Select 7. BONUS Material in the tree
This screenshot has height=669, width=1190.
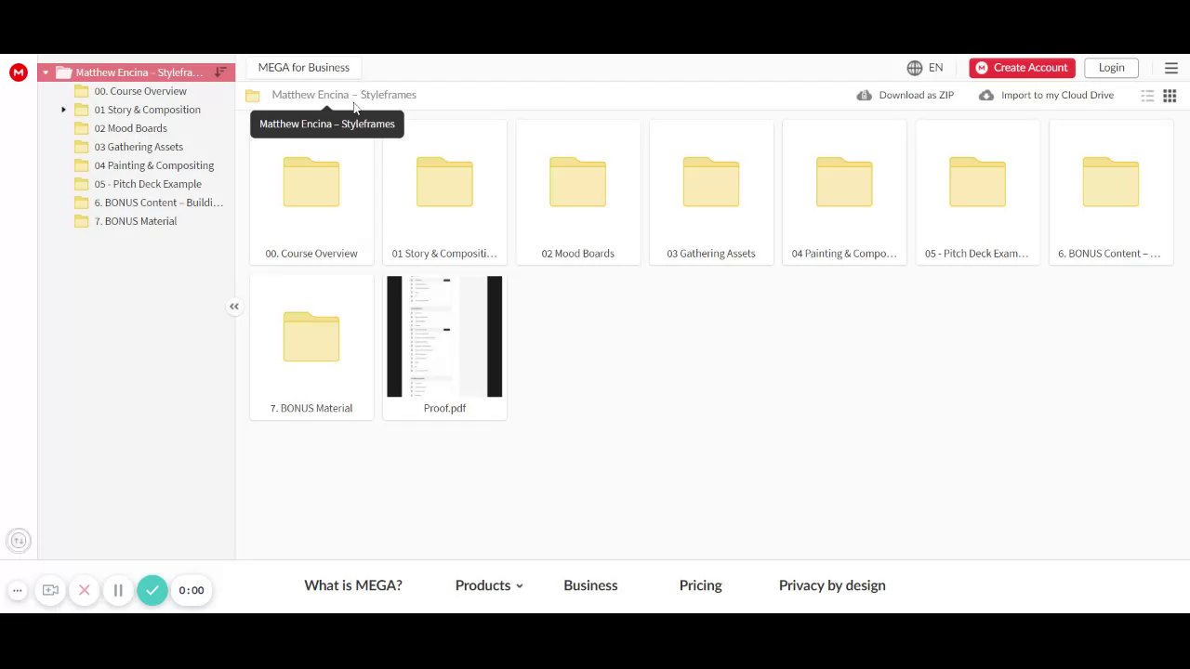coord(135,221)
